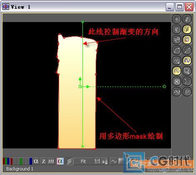Click the circular lock icon beside Fit
196x175 pixels.
(69, 161)
